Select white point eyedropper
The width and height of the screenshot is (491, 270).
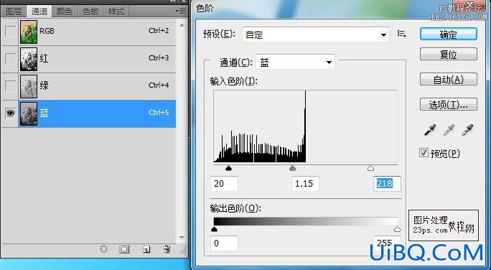(467, 130)
